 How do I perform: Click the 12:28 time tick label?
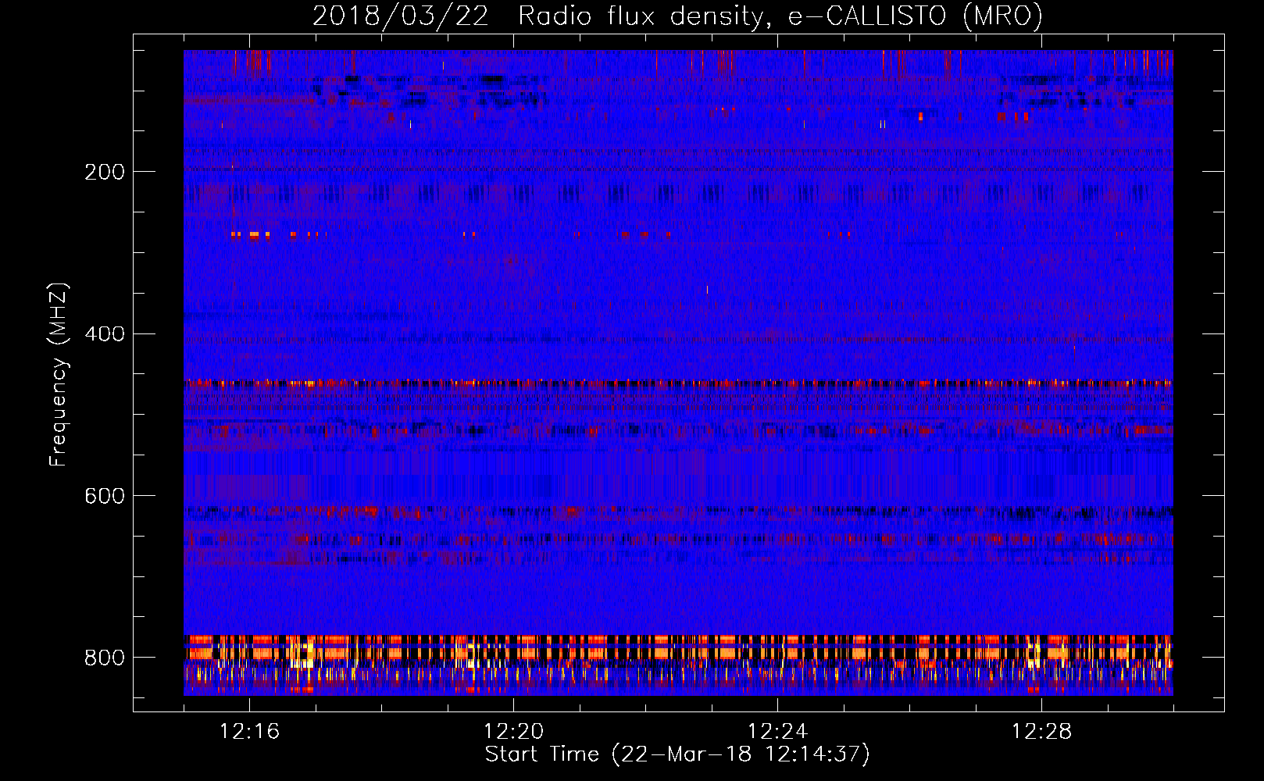coord(1042,732)
